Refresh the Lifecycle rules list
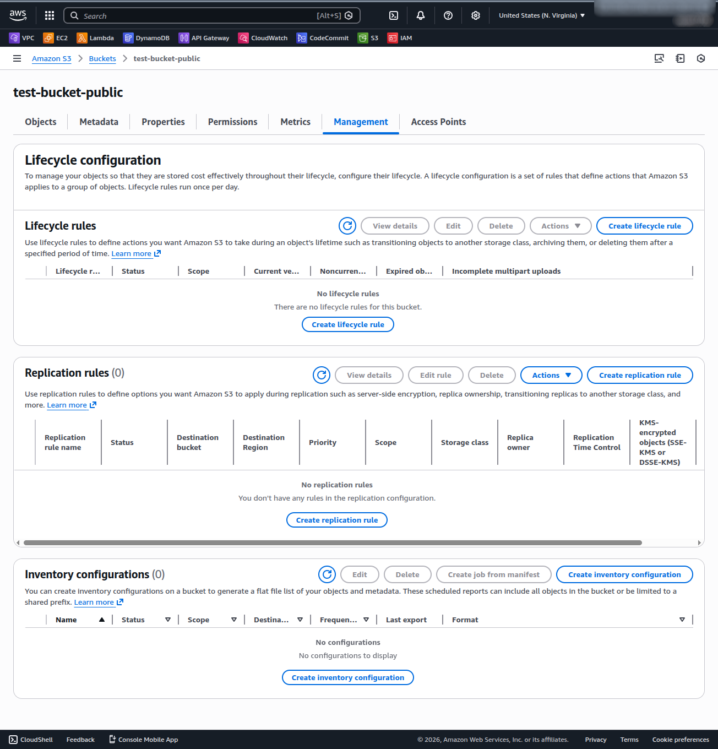Viewport: 718px width, 749px height. 347,226
